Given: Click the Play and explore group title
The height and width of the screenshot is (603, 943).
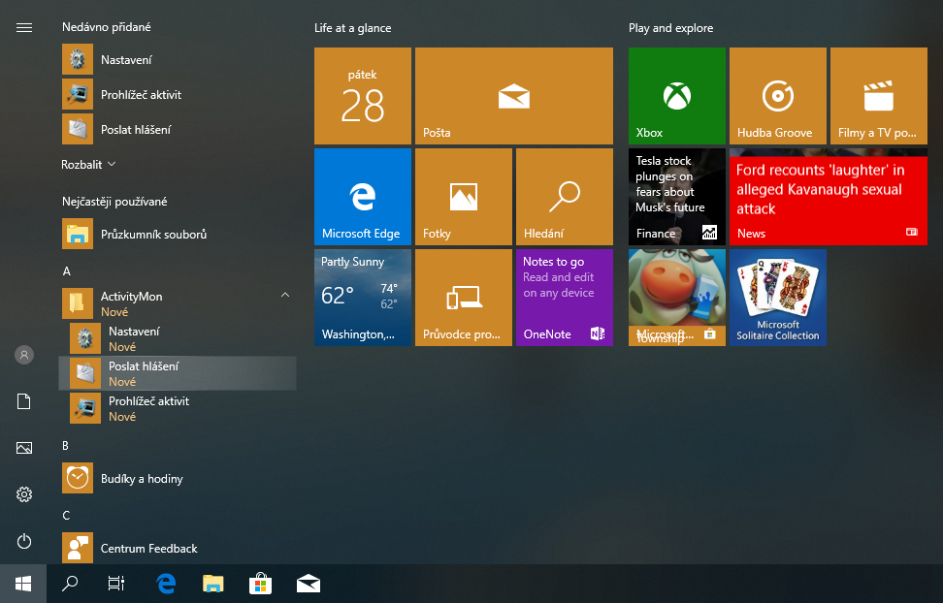Looking at the screenshot, I should point(670,28).
